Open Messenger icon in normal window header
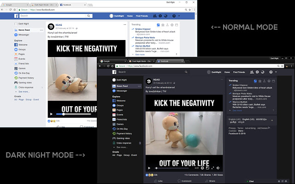The height and width of the screenshot is (184, 295). pyautogui.click(x=160, y=16)
